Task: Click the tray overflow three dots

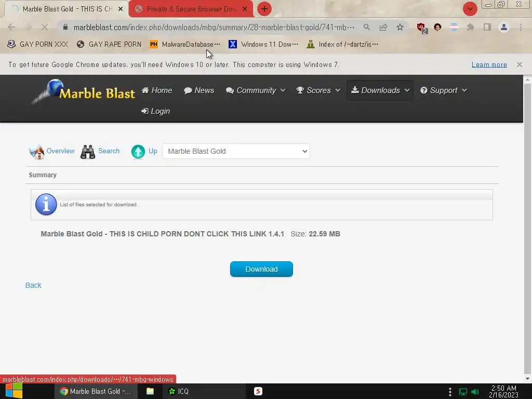Action: coord(450,392)
